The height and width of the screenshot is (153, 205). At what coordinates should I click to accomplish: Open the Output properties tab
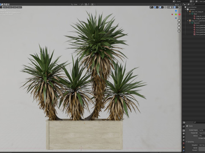[184, 134]
